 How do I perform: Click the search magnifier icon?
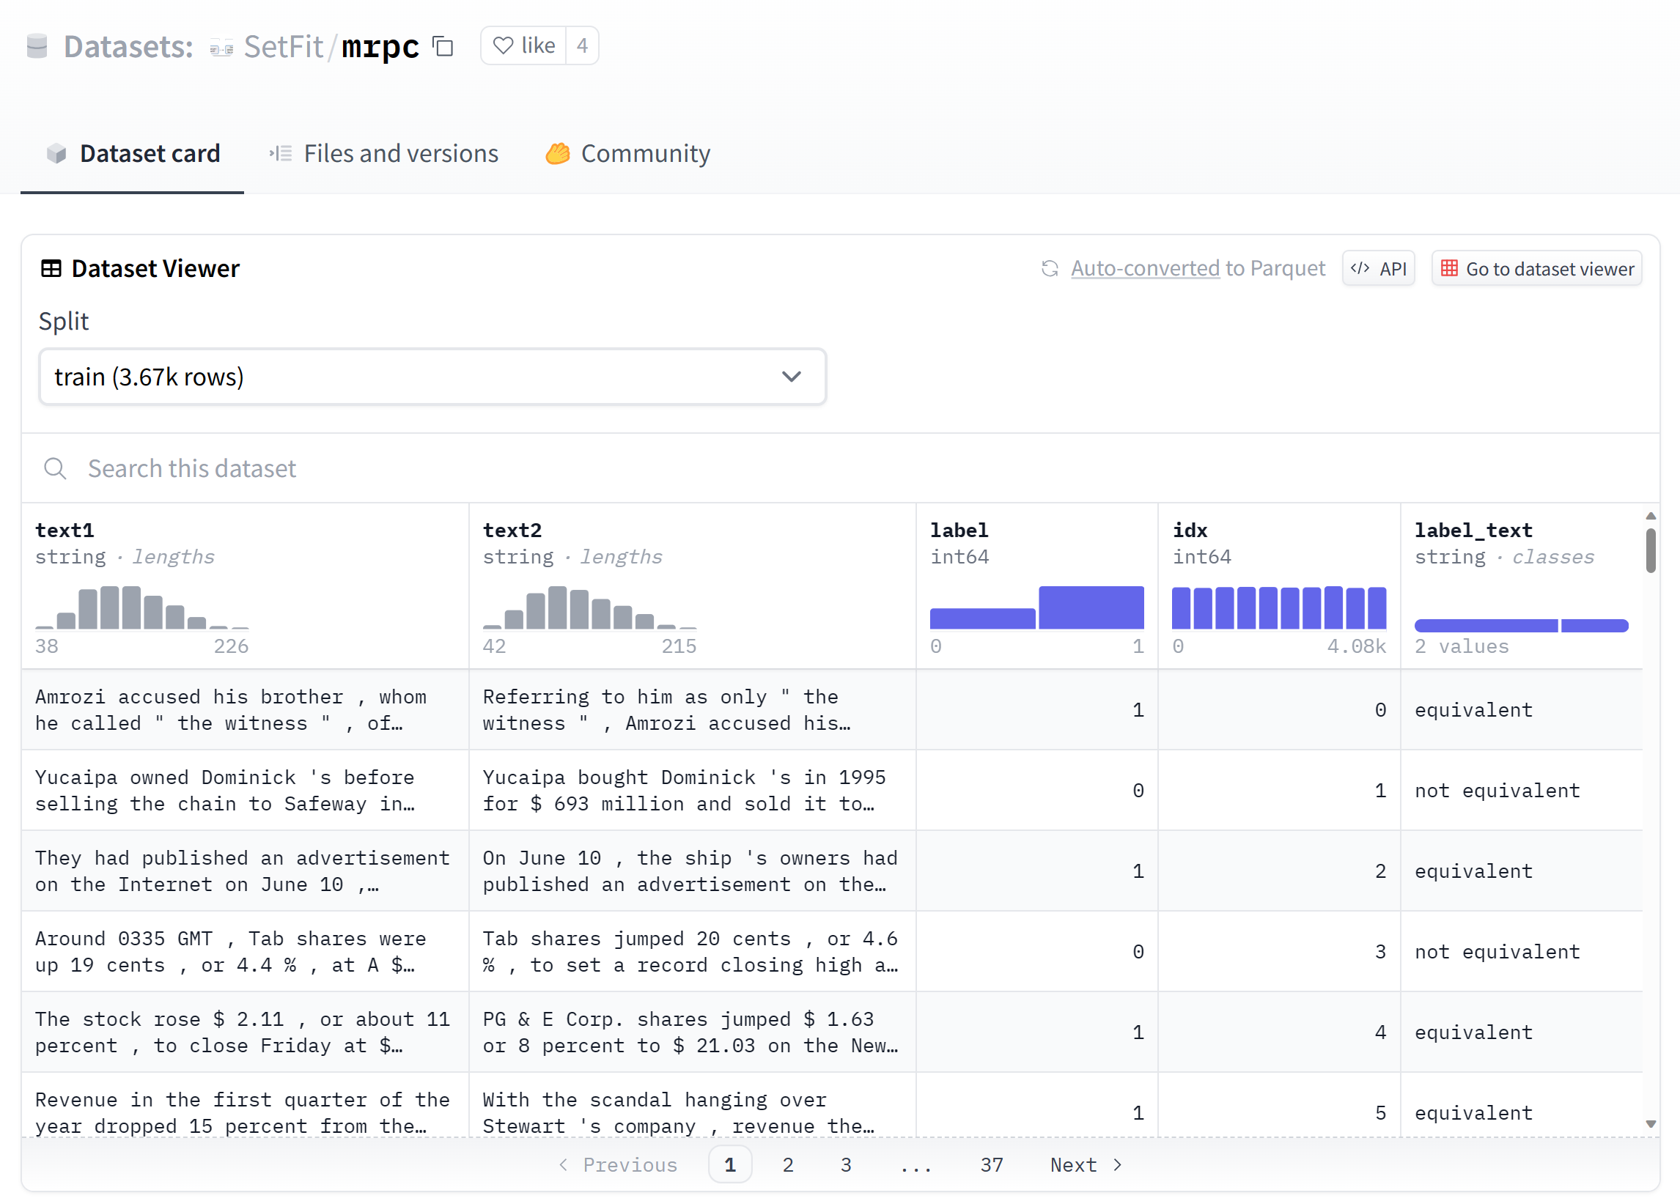pos(56,468)
